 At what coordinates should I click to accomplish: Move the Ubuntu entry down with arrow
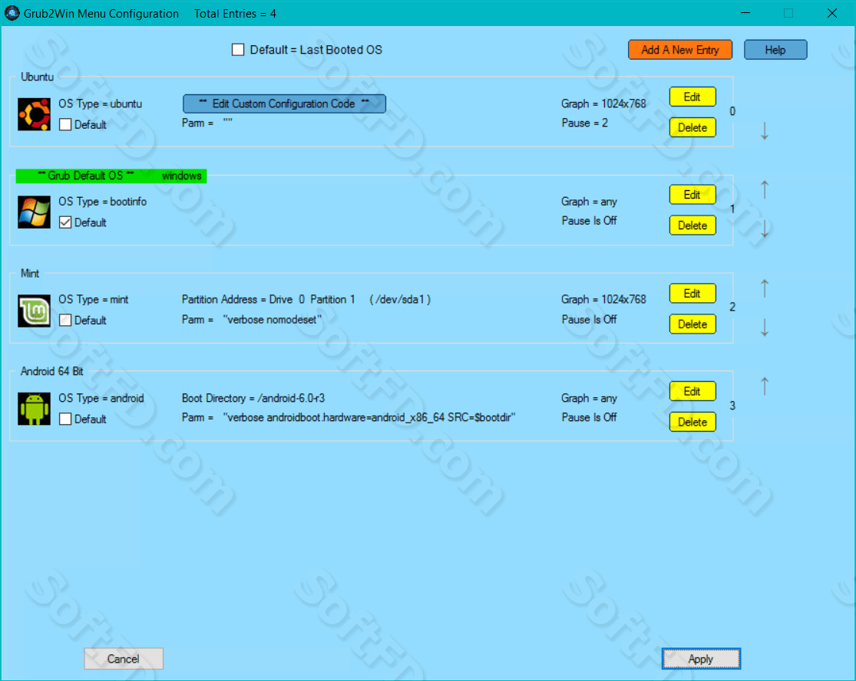tap(765, 131)
